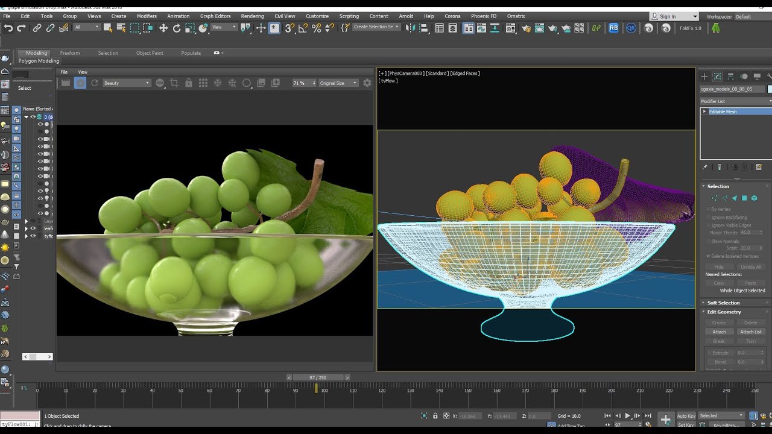772x434 pixels.
Task: Click the blue RB toolbar icon
Action: click(613, 28)
